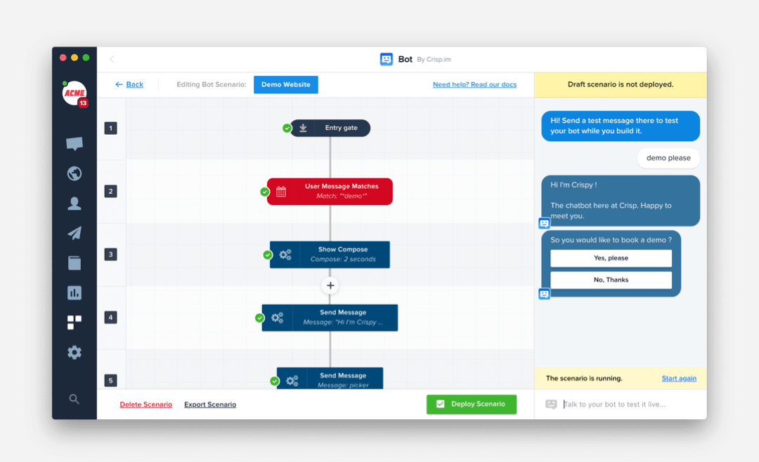This screenshot has height=462, width=759.
Task: Click the sidebar search magnifier icon
Action: click(x=74, y=399)
